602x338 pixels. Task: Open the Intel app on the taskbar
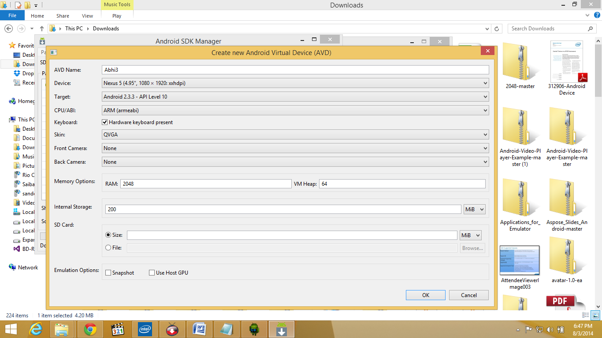point(145,329)
